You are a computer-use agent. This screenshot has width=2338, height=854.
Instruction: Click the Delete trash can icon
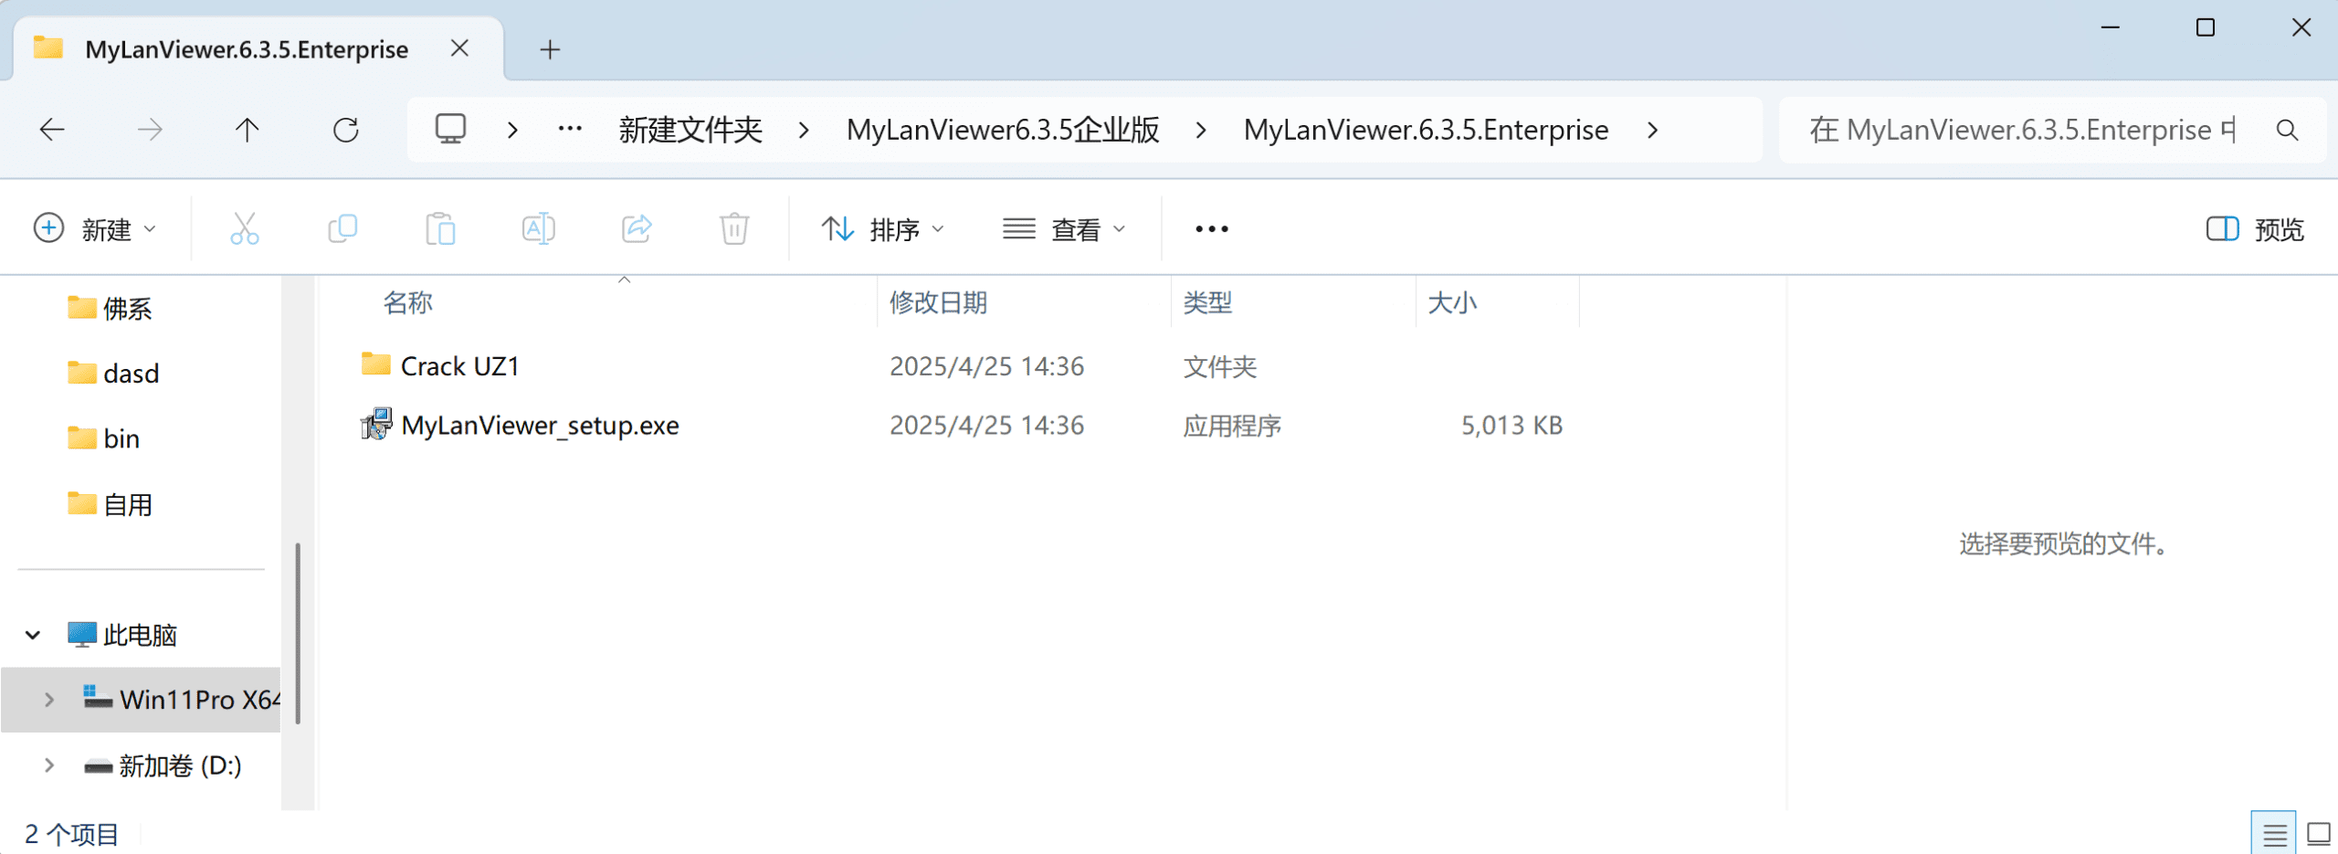point(734,228)
